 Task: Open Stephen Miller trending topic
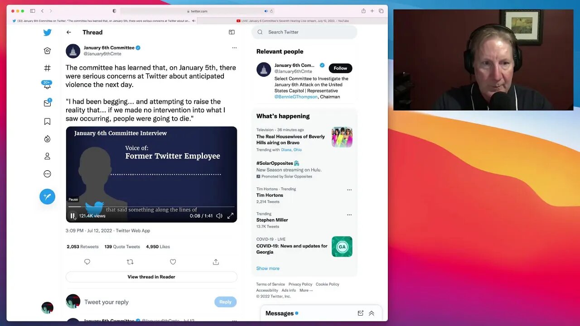point(272,220)
